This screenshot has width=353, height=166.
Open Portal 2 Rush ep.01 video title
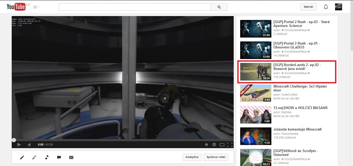297,45
